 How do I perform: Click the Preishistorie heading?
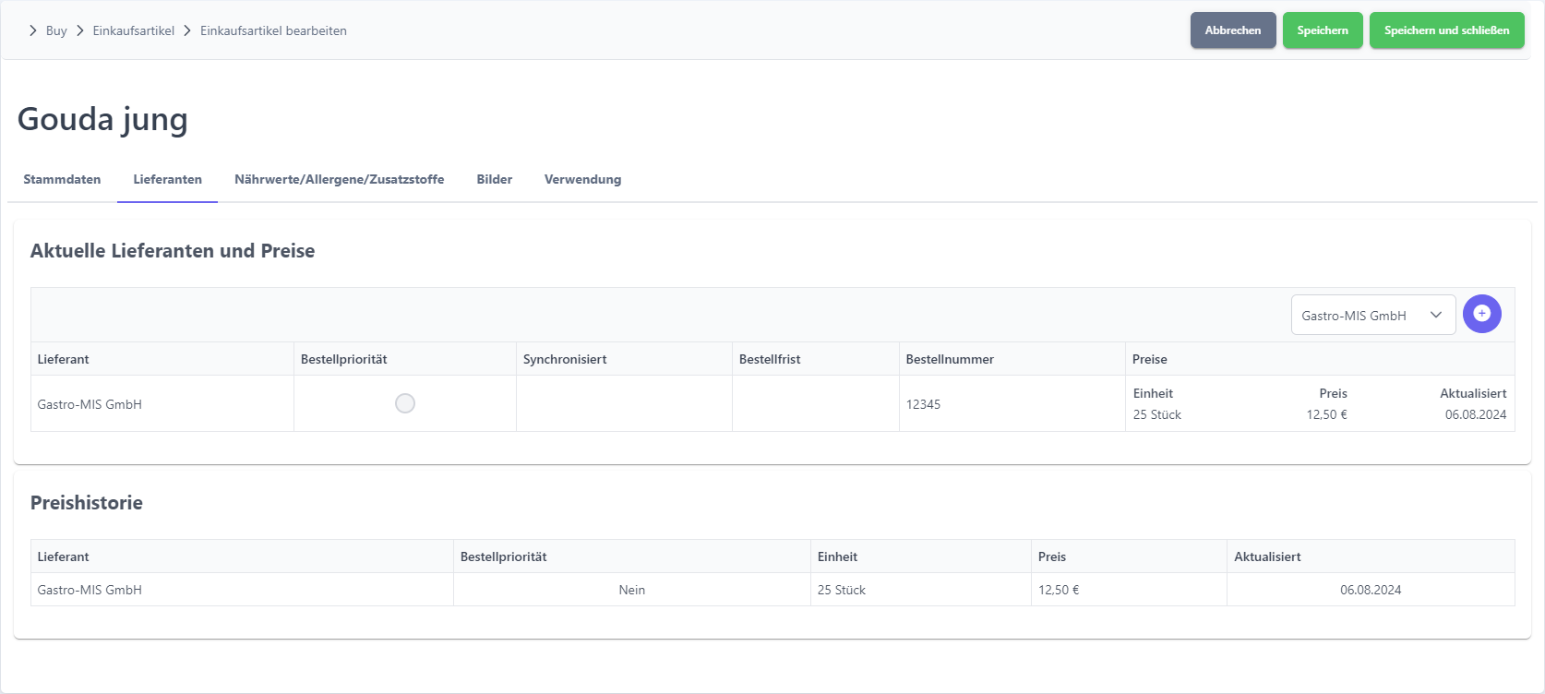[x=87, y=503]
